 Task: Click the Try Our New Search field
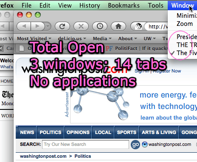coord(85,144)
